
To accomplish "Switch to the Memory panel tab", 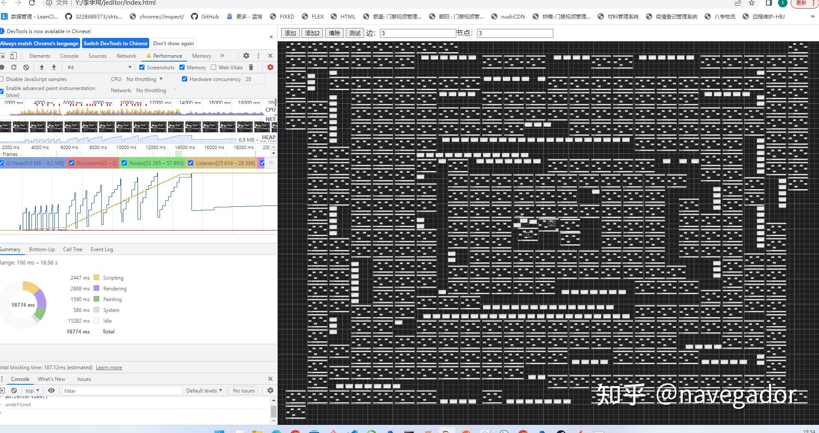I will point(201,56).
